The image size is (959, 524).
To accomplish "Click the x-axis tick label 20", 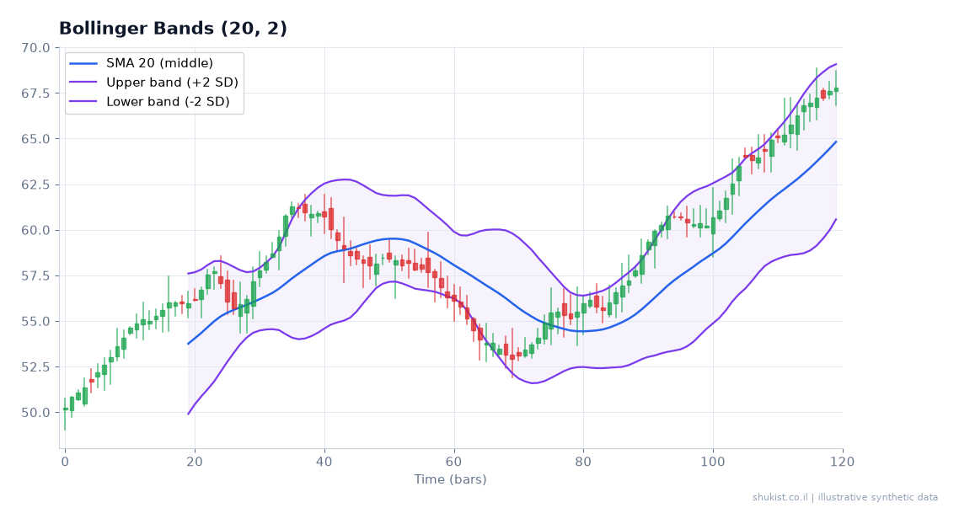I will [x=195, y=463].
